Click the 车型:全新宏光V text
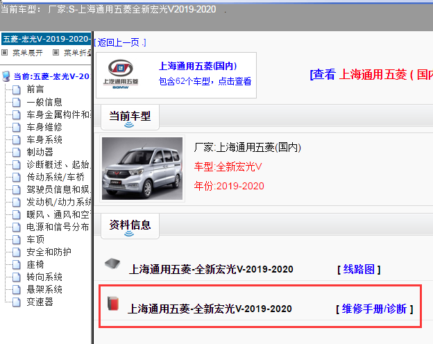Viewport: 433px width, 344px height. pyautogui.click(x=228, y=166)
